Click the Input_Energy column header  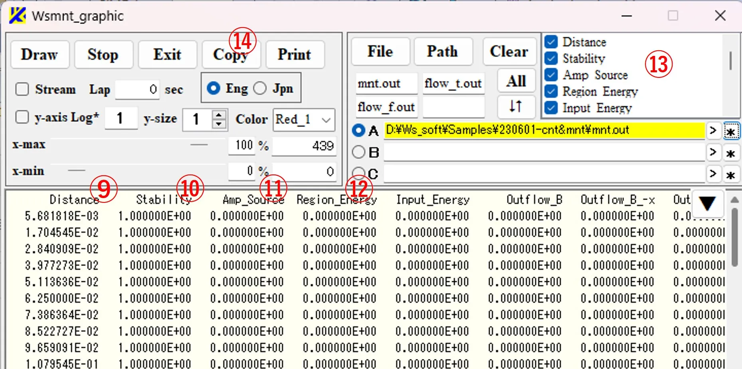(x=433, y=199)
